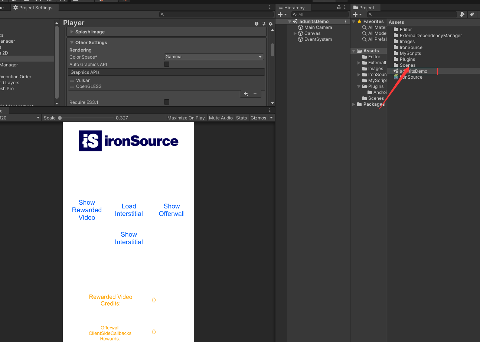This screenshot has height=342, width=480.
Task: Remove selected graphics API with minus button
Action: tap(255, 94)
